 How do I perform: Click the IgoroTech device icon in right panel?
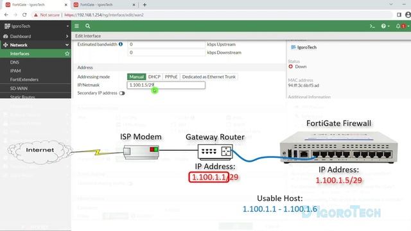pos(293,47)
